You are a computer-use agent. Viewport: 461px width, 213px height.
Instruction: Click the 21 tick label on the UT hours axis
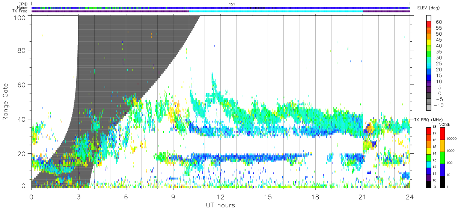pyautogui.click(x=362, y=197)
